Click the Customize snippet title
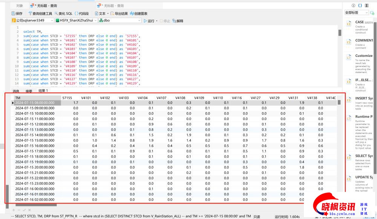 click(364, 56)
